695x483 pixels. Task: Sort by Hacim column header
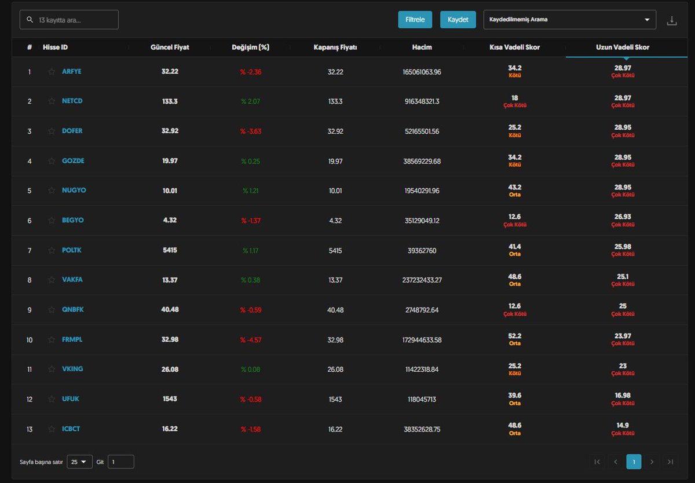423,47
